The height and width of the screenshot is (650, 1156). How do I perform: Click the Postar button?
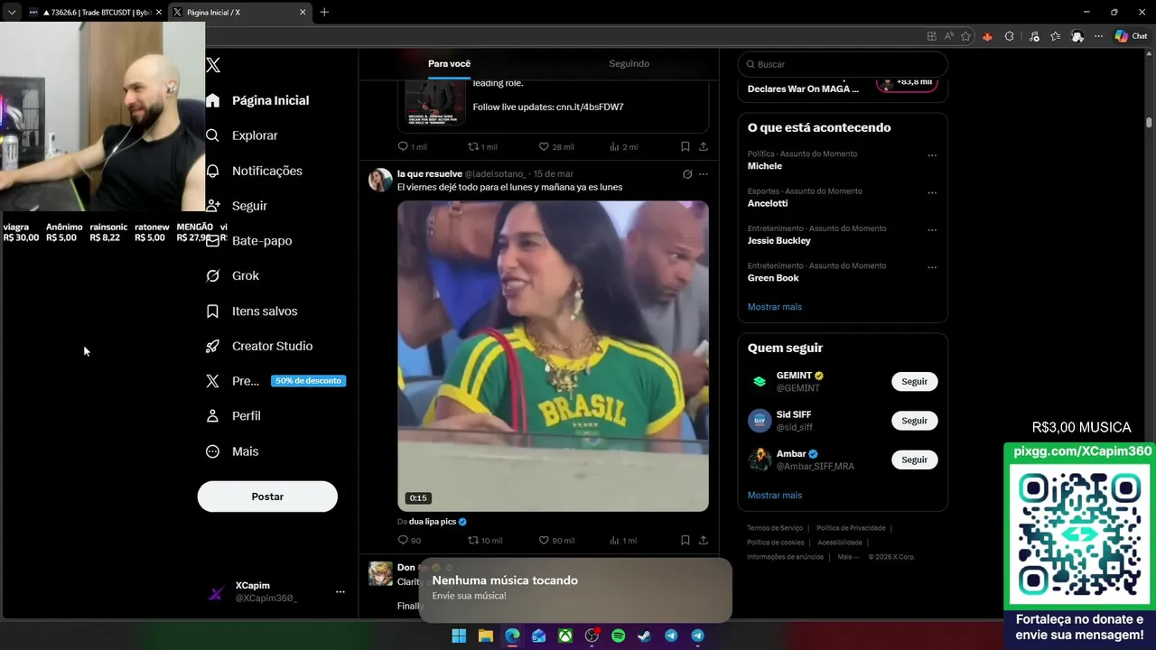[x=267, y=497]
